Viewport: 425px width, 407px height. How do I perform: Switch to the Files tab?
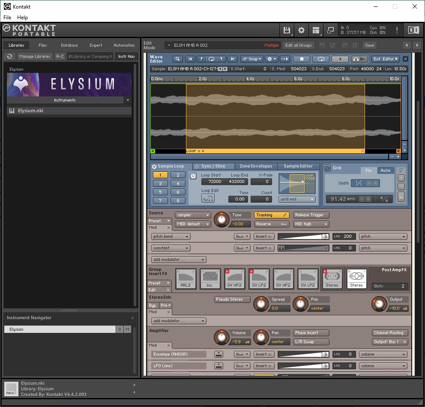point(43,45)
